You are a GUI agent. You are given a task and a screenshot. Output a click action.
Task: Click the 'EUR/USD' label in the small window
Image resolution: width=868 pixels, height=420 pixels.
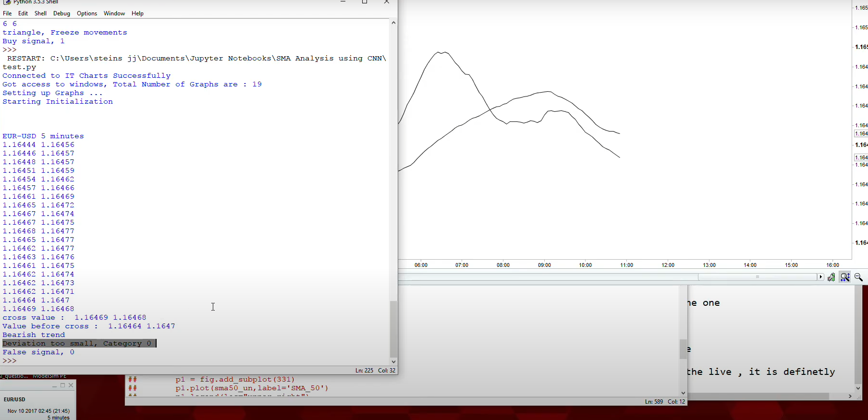(14, 399)
